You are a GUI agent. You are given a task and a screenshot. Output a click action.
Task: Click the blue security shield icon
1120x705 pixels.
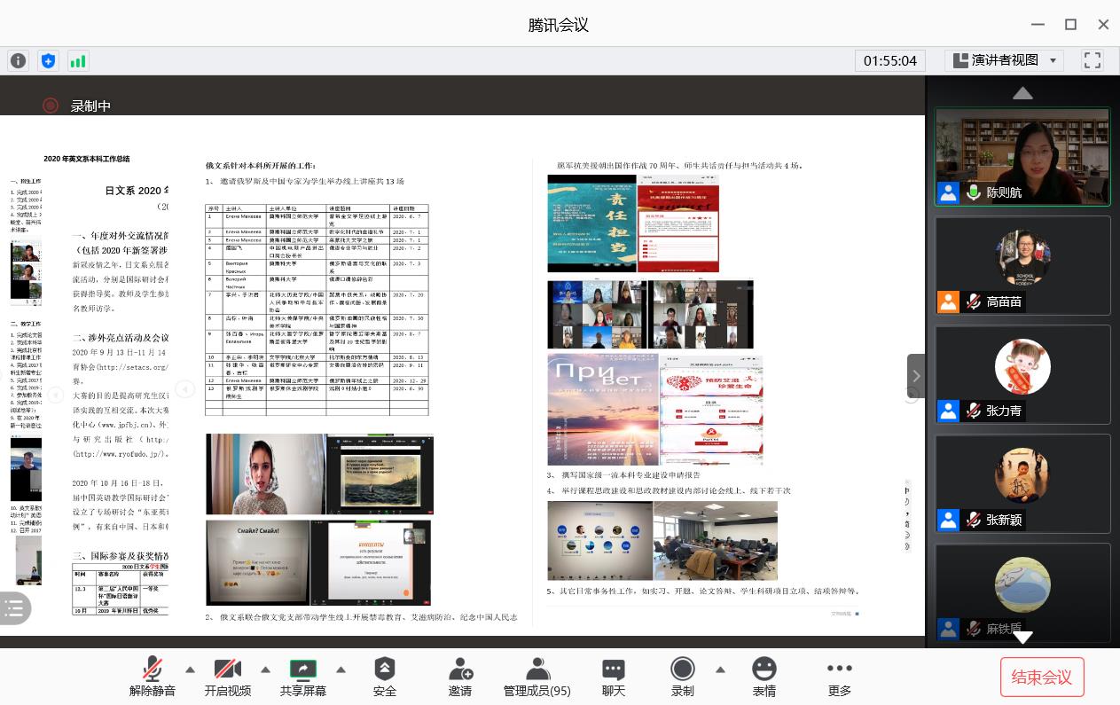tap(48, 60)
